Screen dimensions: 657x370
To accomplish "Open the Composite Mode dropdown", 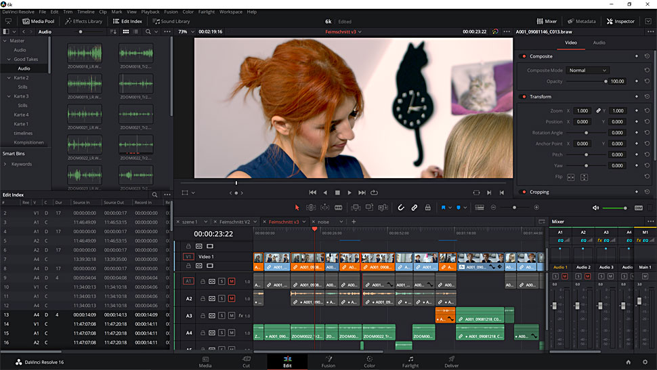I will (587, 70).
